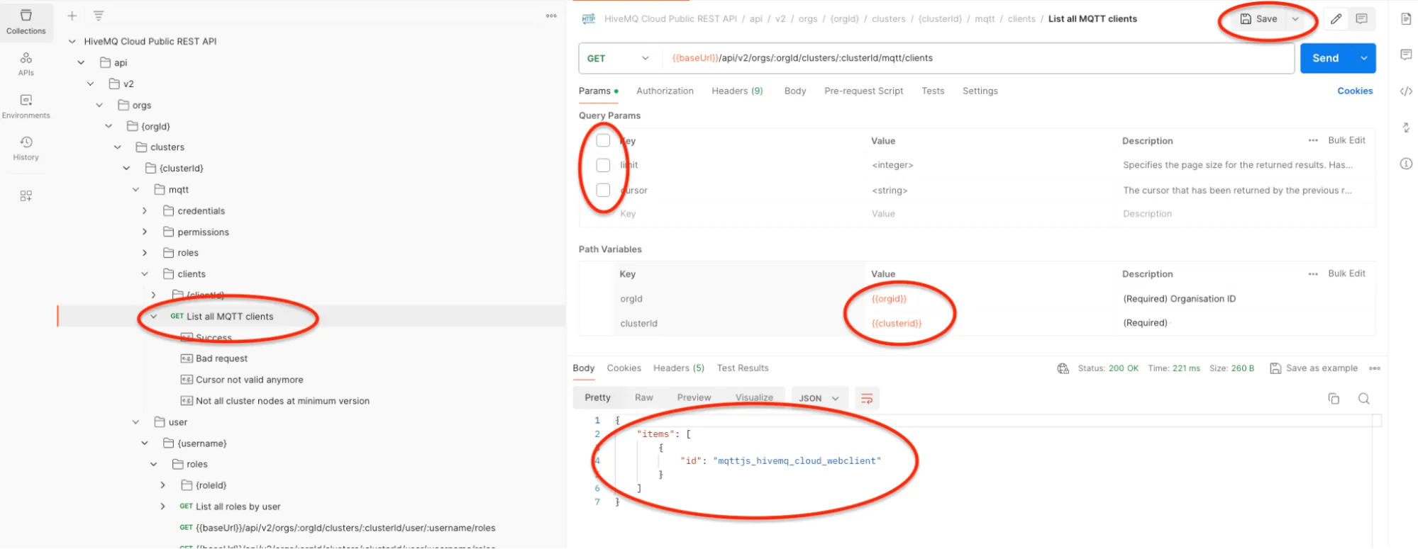Open the Send button dropdown arrow
1418x549 pixels.
tap(1363, 58)
